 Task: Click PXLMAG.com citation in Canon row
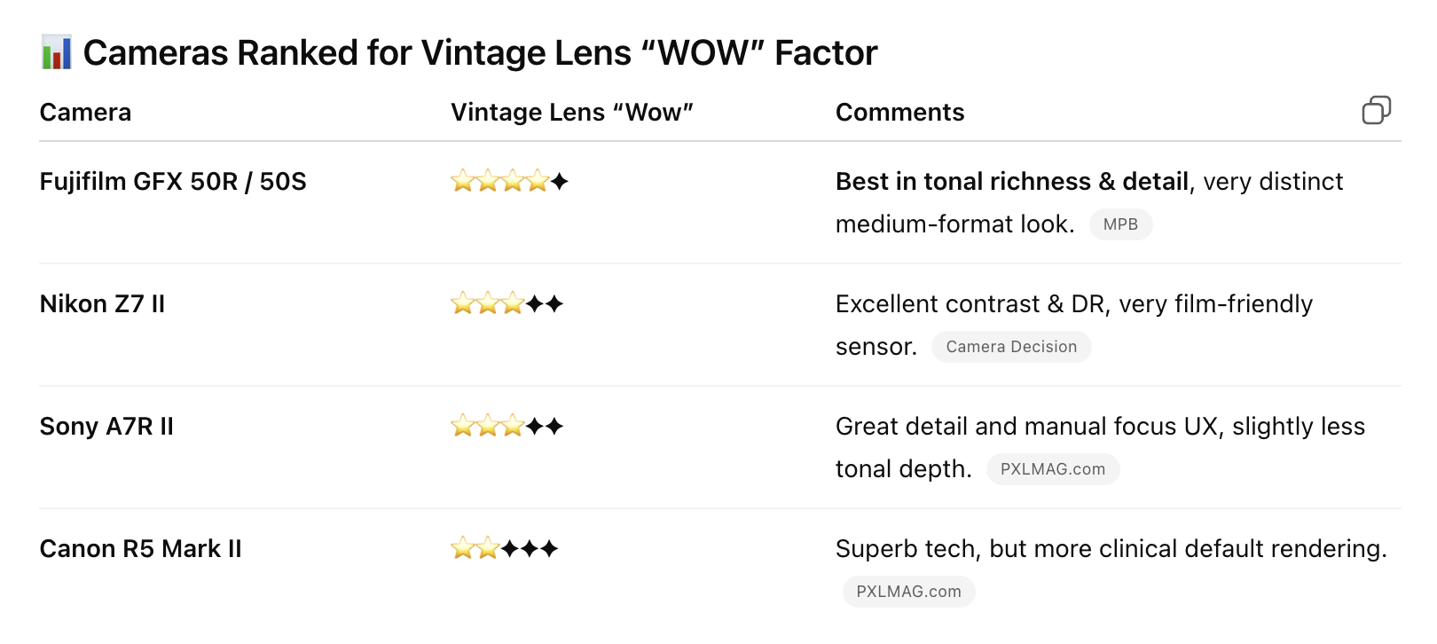coord(908,592)
